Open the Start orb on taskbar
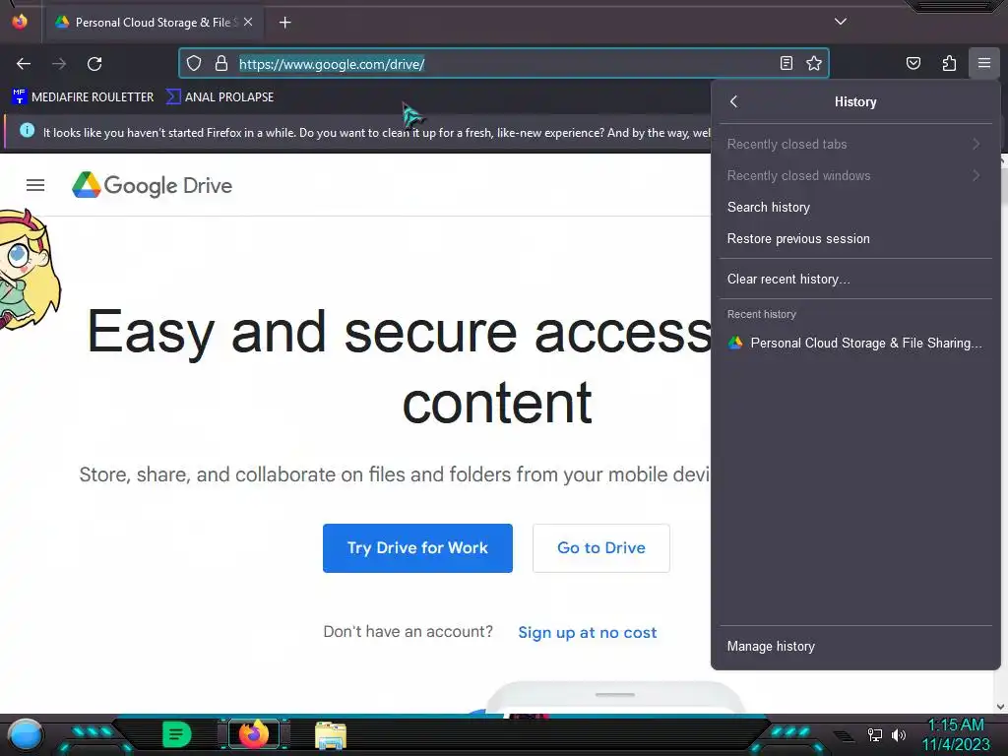This screenshot has width=1008, height=756. tap(26, 734)
